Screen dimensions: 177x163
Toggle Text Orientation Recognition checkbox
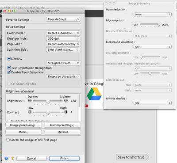pos(9,68)
